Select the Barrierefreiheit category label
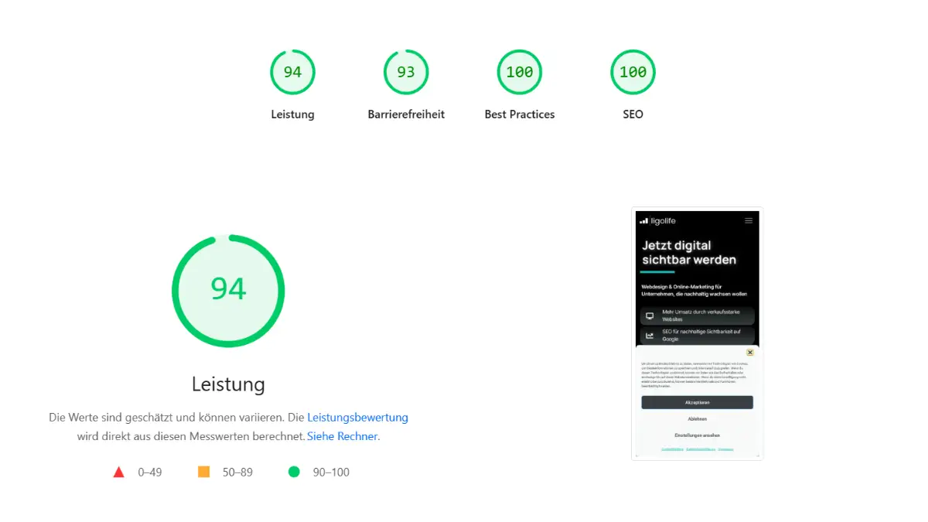Screen dimensions: 928x522 (x=406, y=114)
